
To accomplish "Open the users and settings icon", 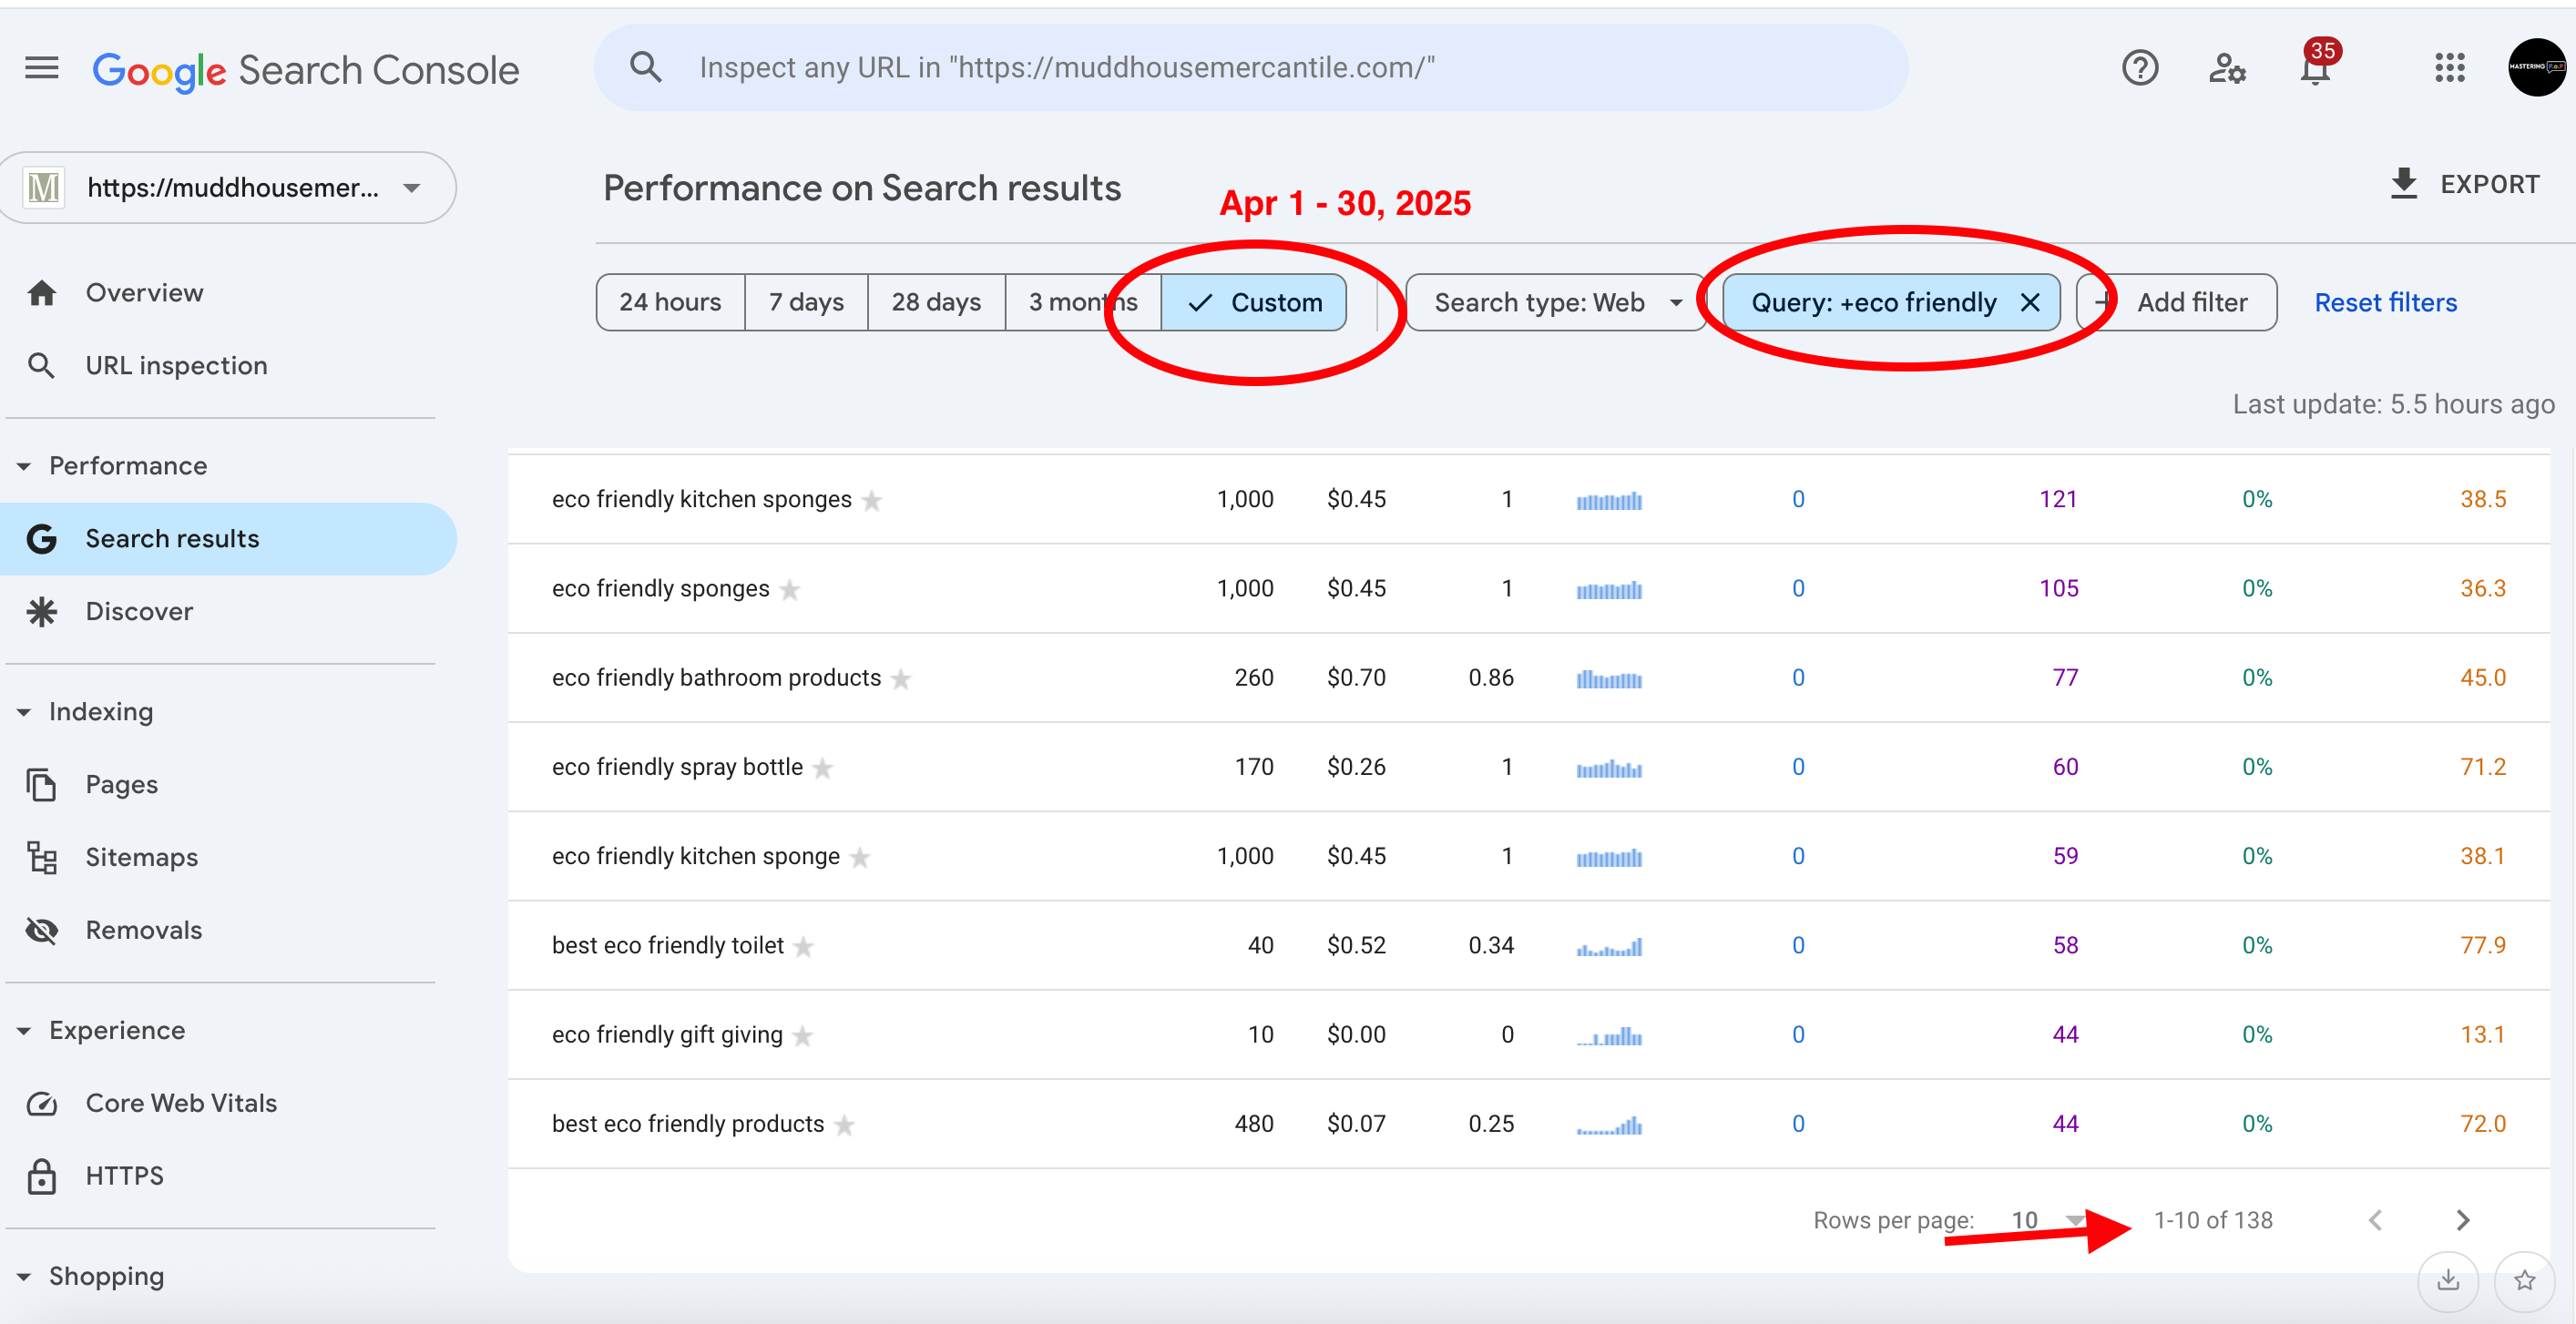I will 2226,68.
